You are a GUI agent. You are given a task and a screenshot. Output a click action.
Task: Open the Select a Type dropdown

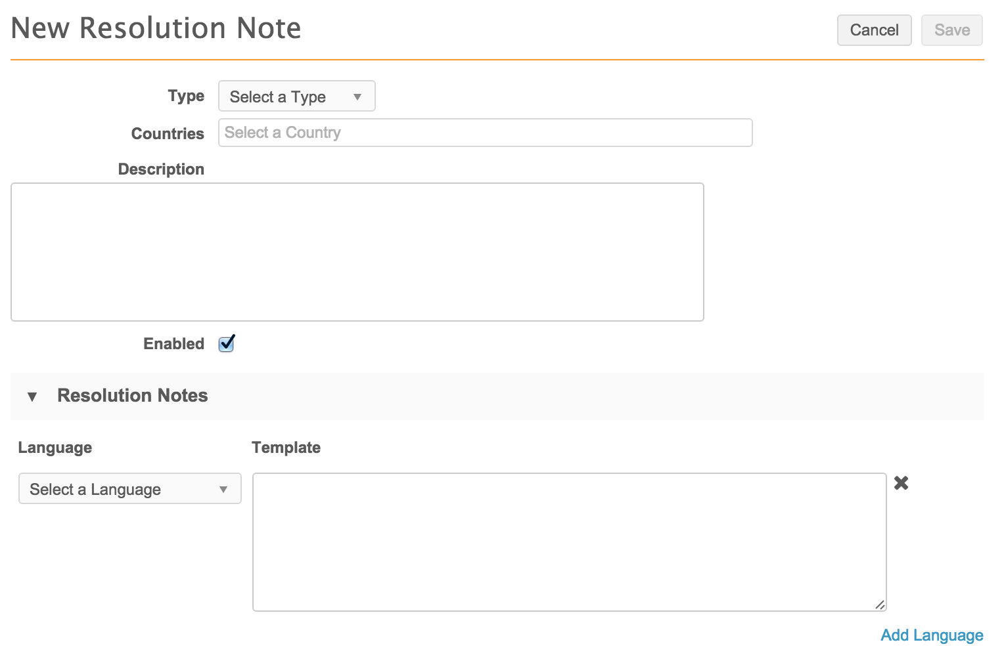click(296, 96)
